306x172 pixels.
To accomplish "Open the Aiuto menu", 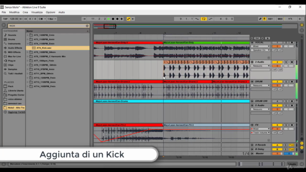I will click(x=62, y=12).
